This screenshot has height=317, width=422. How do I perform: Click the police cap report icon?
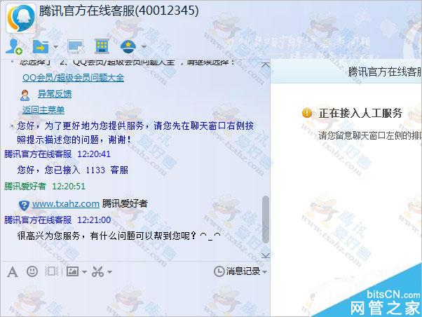[x=128, y=46]
